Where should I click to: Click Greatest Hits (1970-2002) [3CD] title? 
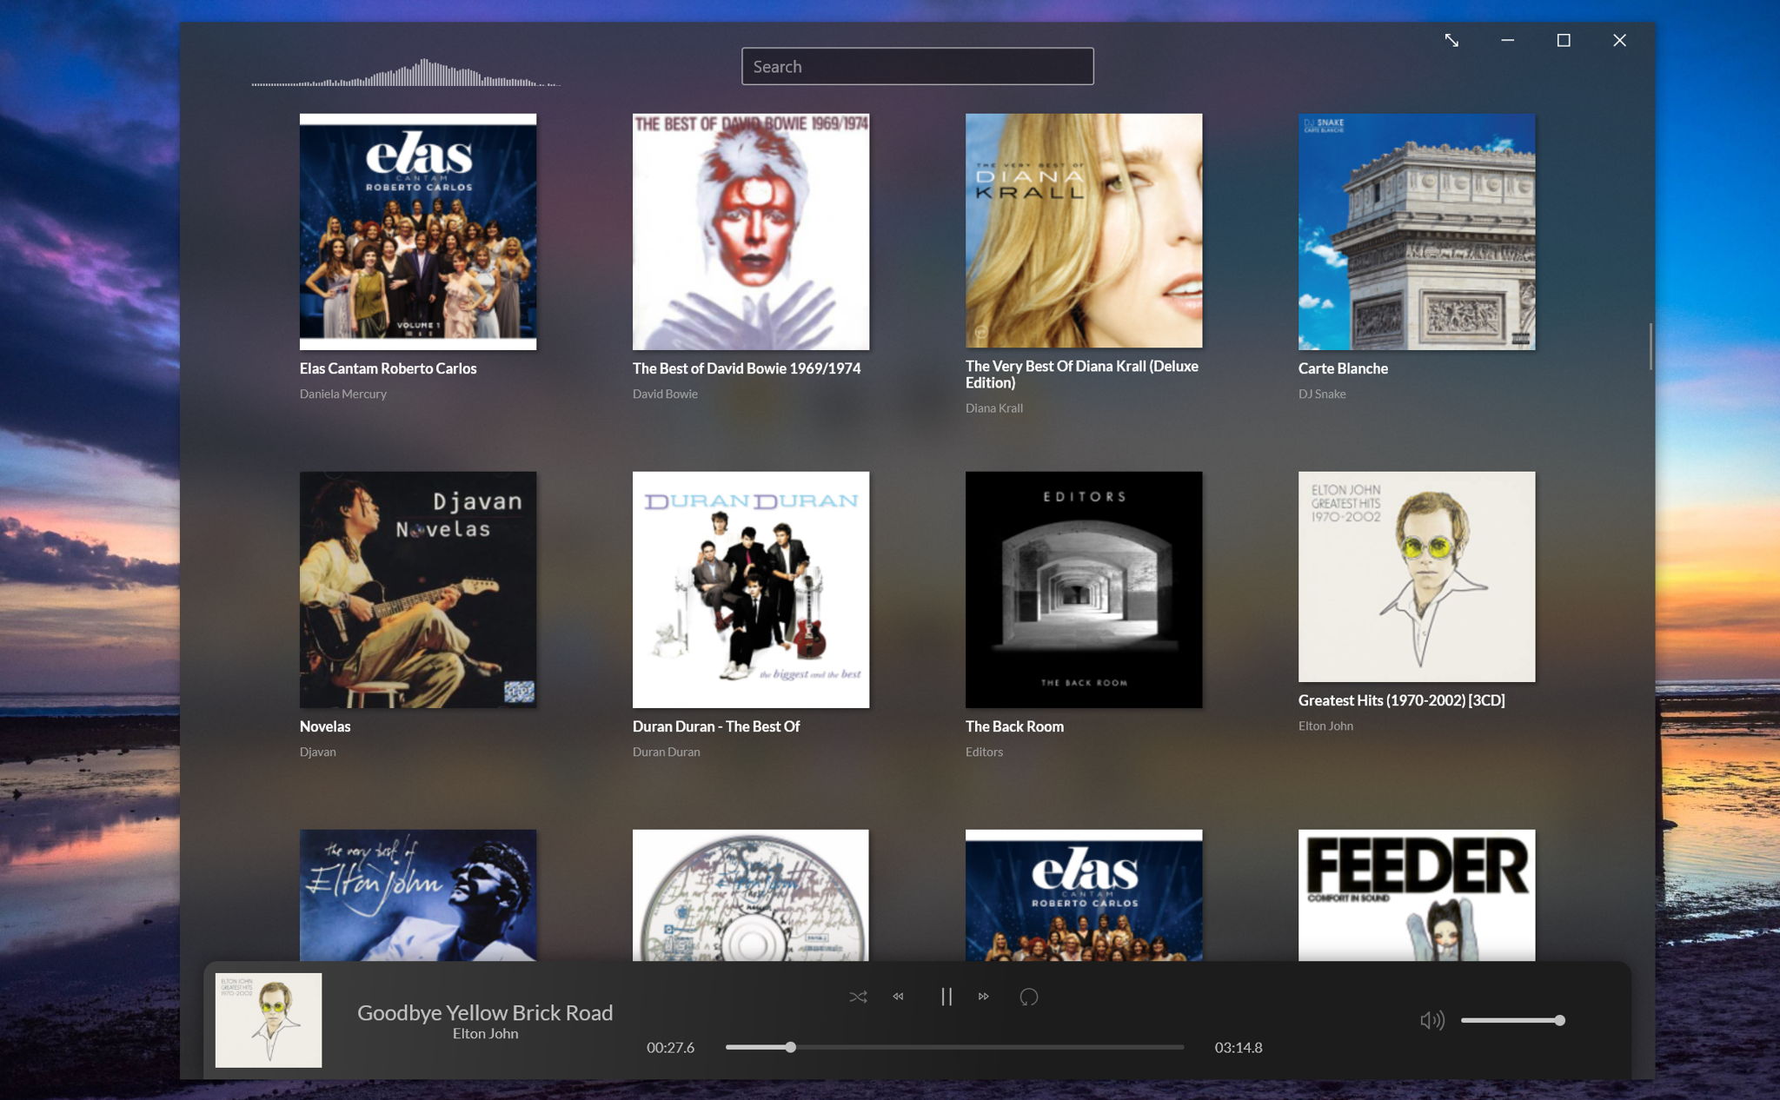(1401, 700)
